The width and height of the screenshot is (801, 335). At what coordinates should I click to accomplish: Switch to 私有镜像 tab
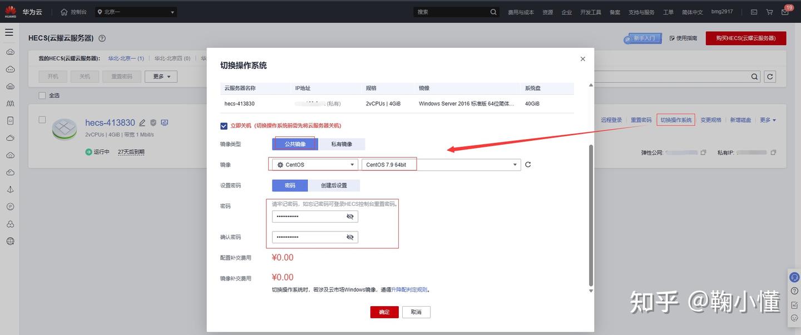(x=342, y=144)
